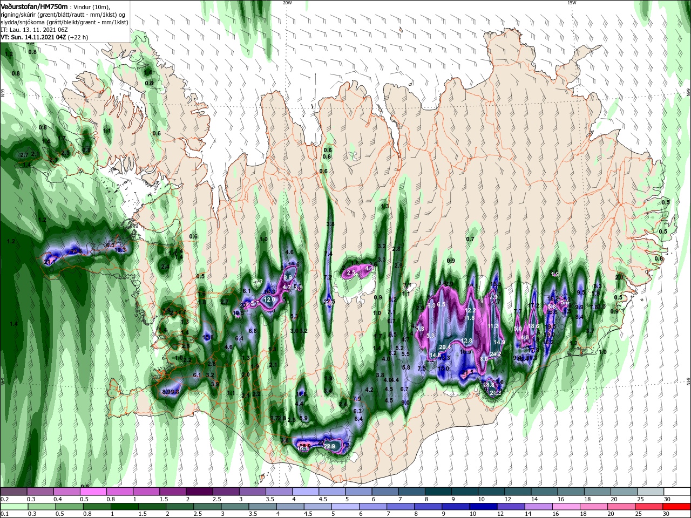Click bottom legend swatch labeled 30 (red)

pos(676,507)
